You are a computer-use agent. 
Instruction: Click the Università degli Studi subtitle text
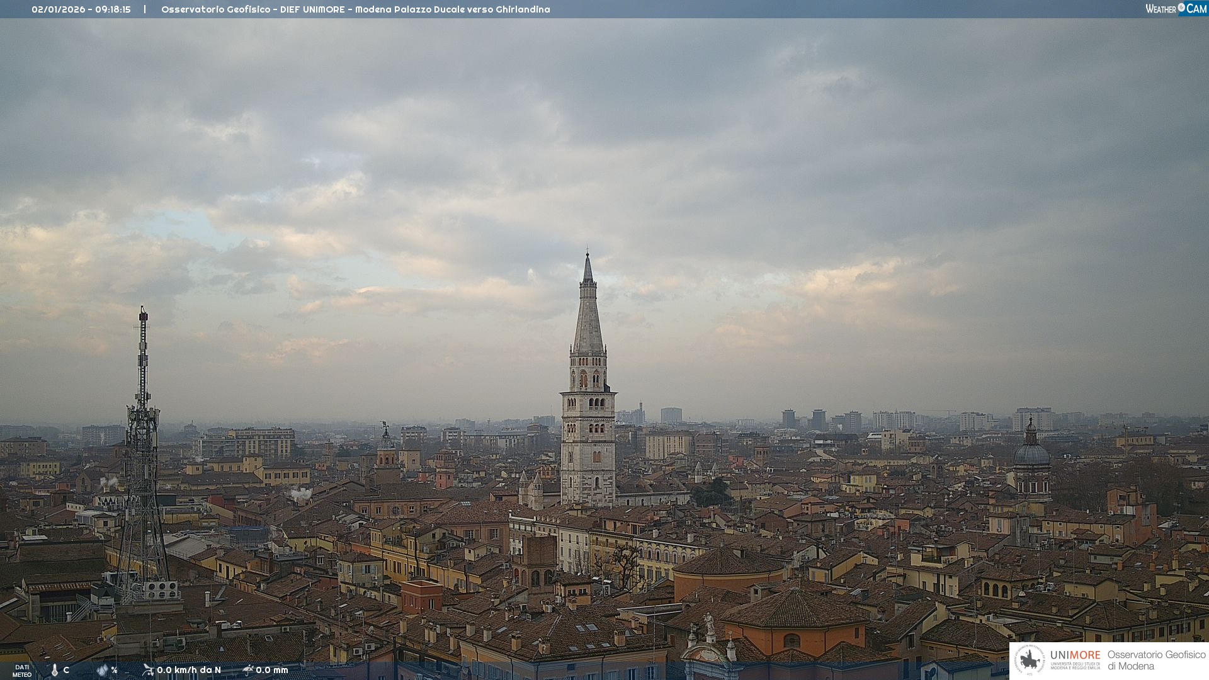[1075, 666]
